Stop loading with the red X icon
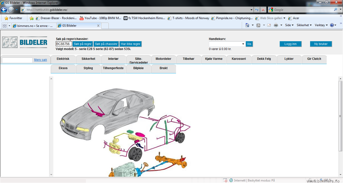The height and width of the screenshot is (183, 343). (x=263, y=10)
